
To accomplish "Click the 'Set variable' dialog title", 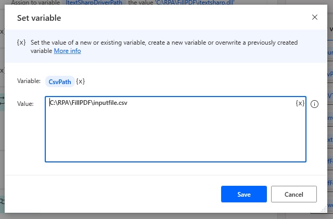I will (39, 18).
